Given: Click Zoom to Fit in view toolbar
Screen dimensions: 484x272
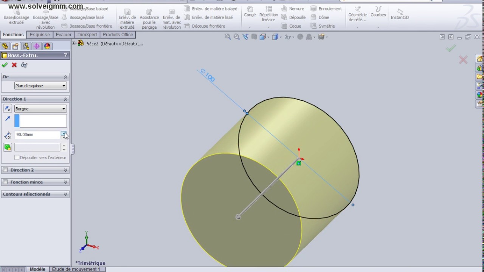Looking at the screenshot, I should pos(228,37).
